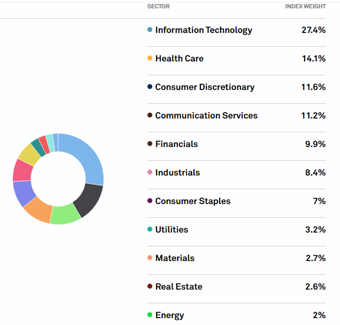The height and width of the screenshot is (325, 340).
Task: Click the orange donut chart segment
Action: pyautogui.click(x=38, y=209)
